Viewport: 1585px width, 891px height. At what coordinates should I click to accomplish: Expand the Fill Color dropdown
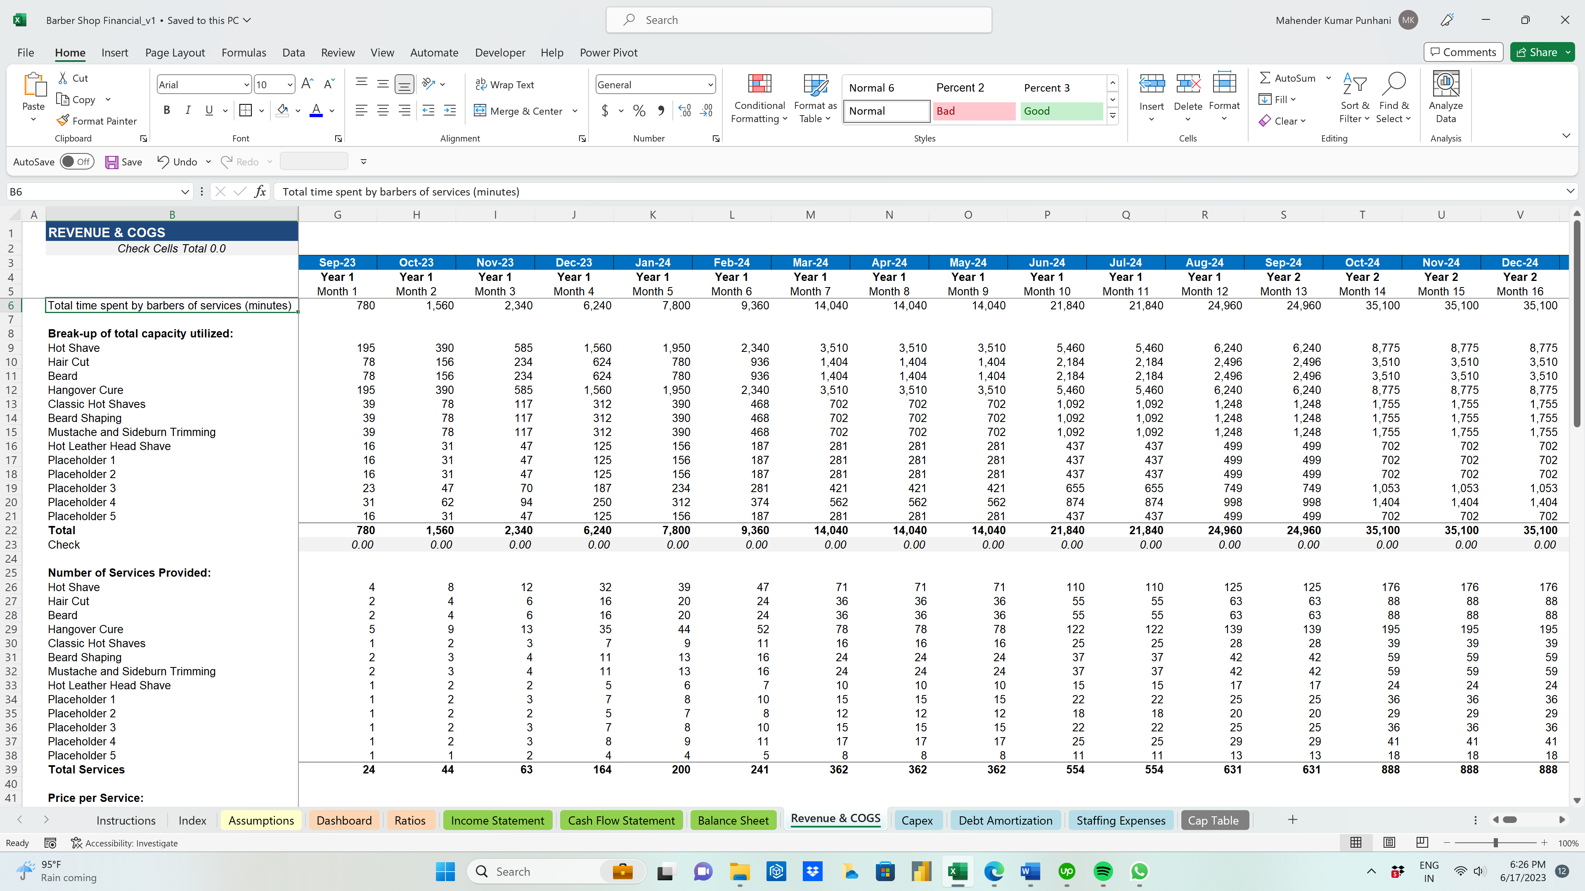pyautogui.click(x=298, y=111)
